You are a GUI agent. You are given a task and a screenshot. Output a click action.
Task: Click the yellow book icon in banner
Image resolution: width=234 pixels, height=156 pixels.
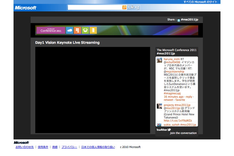click(93, 30)
